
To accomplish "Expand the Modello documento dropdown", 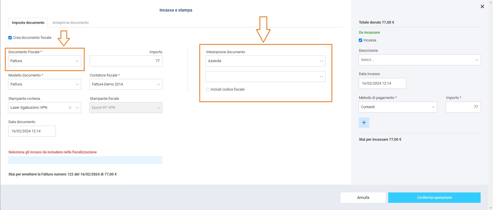I will click(x=45, y=84).
